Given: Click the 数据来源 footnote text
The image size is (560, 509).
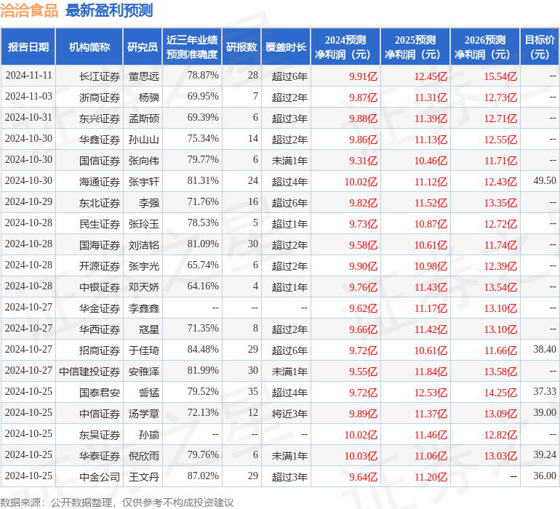Looking at the screenshot, I should tap(117, 502).
